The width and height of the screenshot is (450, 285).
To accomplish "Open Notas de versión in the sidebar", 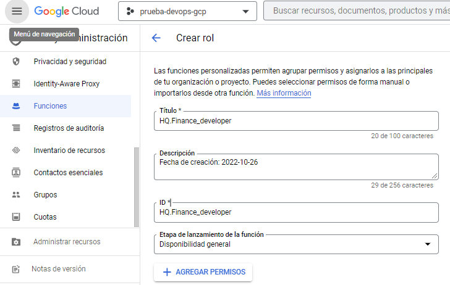I will tap(59, 269).
